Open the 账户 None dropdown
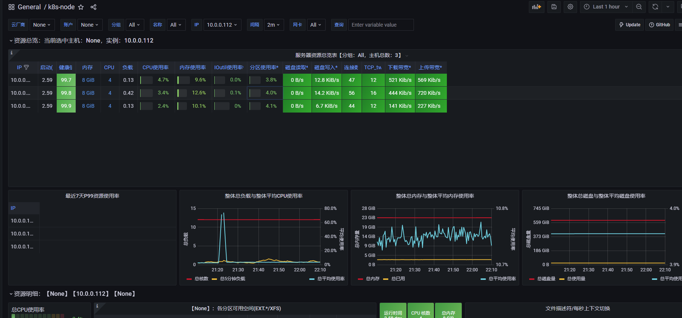The height and width of the screenshot is (318, 682). pos(90,25)
